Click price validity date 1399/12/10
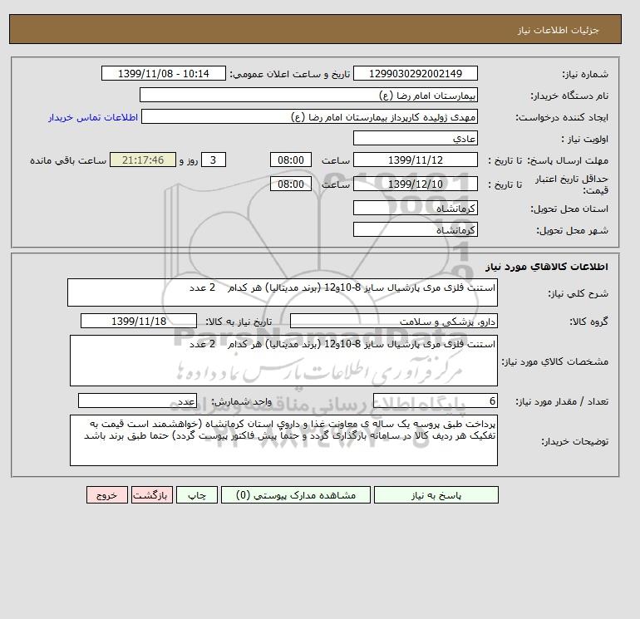 (415, 184)
